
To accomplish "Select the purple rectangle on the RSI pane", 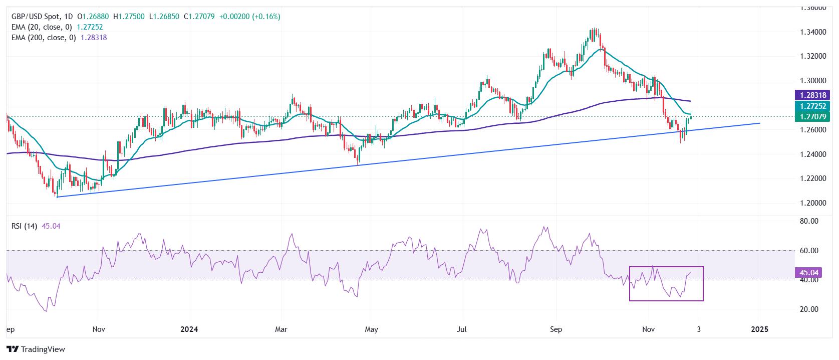I will (x=666, y=284).
